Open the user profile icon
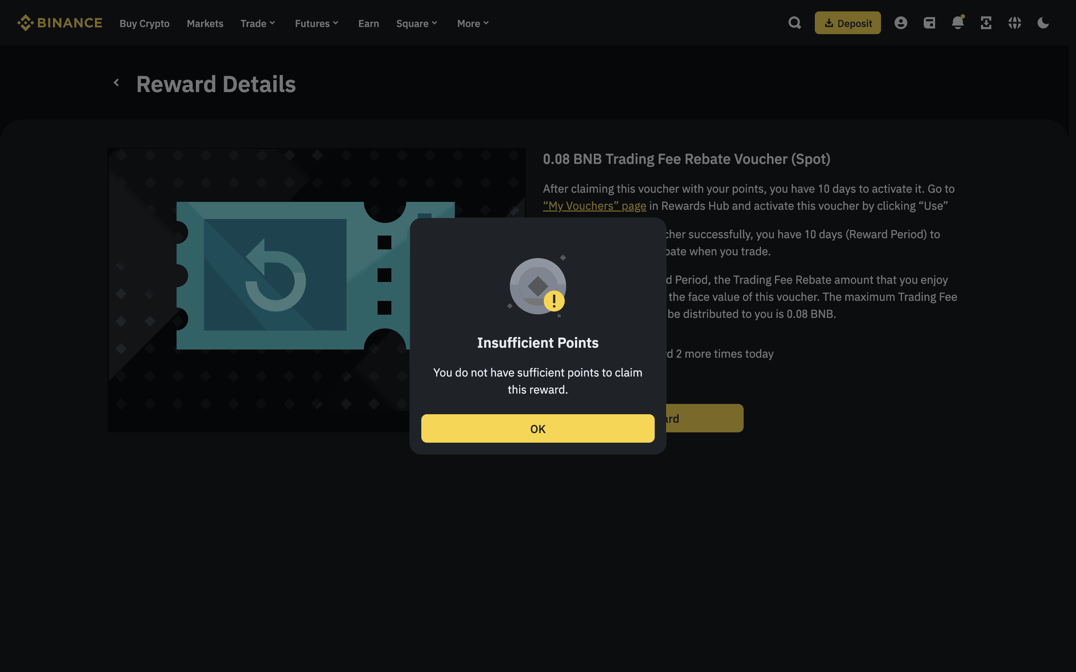The height and width of the screenshot is (672, 1076). click(x=900, y=23)
